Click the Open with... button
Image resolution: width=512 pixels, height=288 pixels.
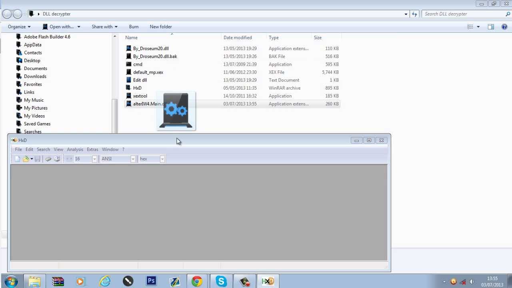(x=58, y=27)
